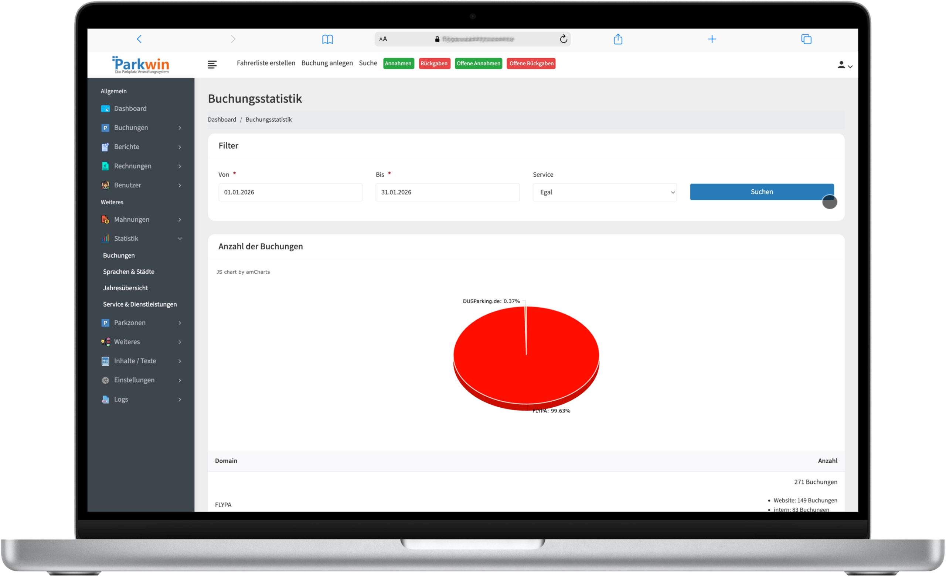Image resolution: width=946 pixels, height=577 pixels.
Task: Select Jahresübersicht under Statistik
Action: point(125,288)
